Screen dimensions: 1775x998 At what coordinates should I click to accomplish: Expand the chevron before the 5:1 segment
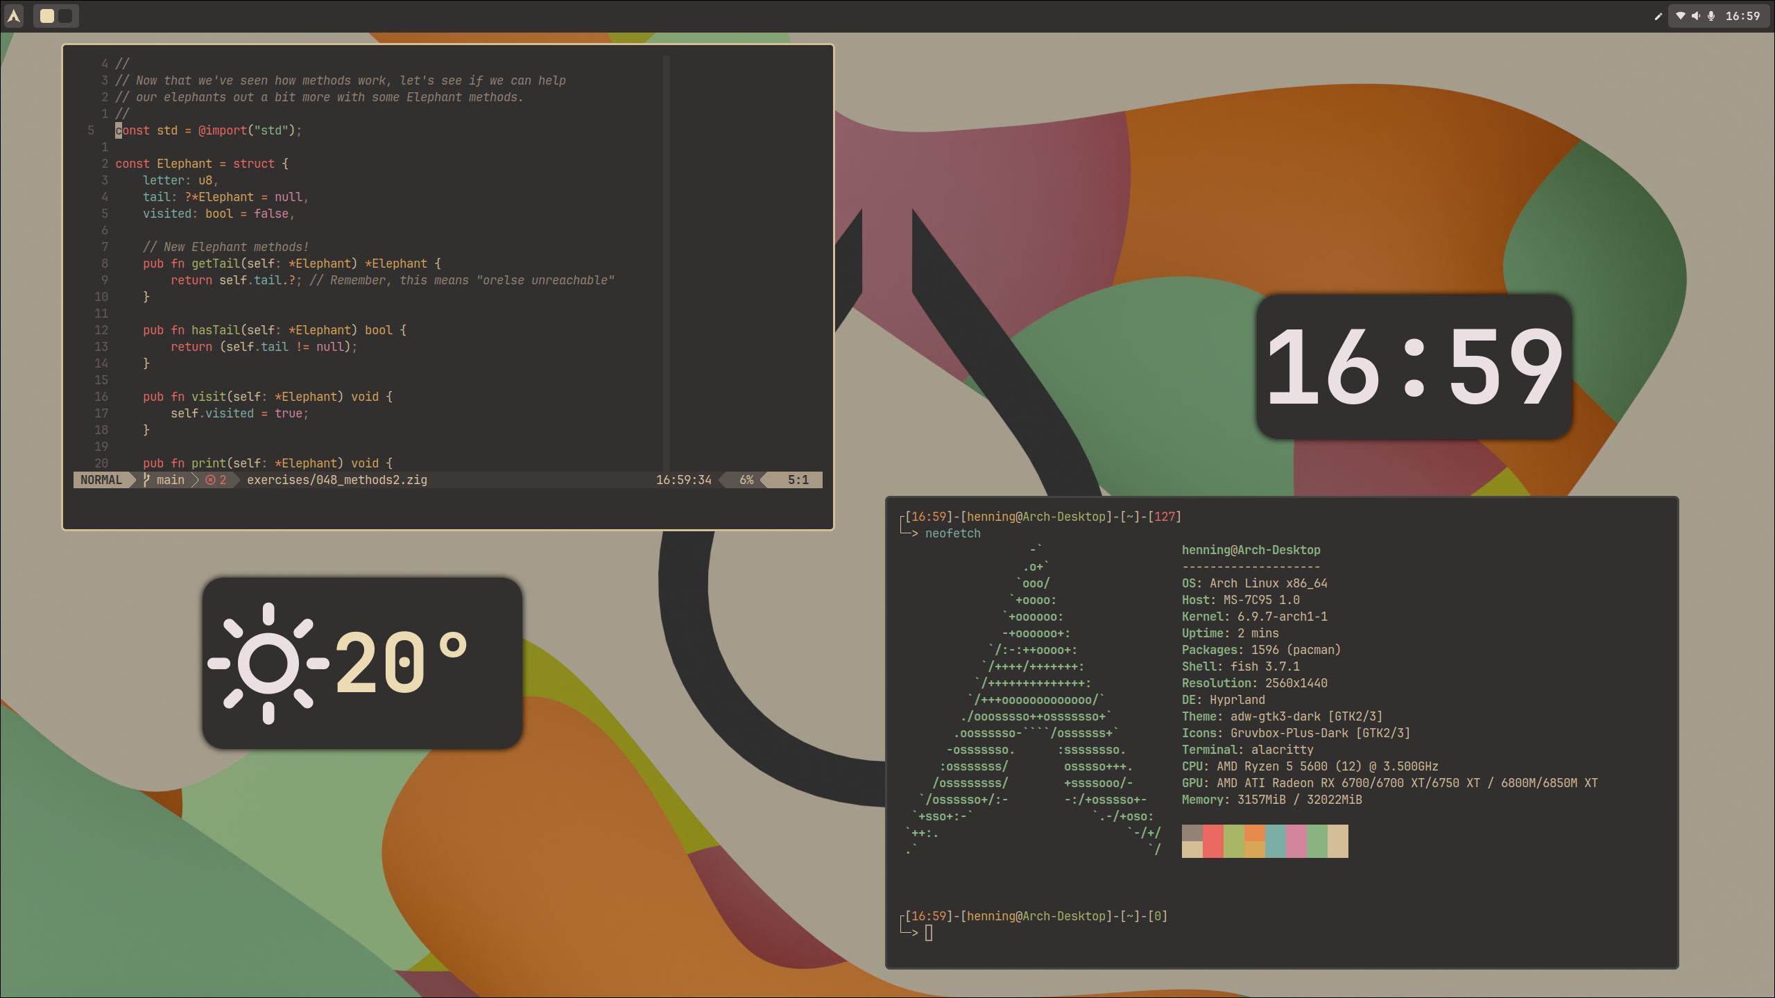click(764, 479)
